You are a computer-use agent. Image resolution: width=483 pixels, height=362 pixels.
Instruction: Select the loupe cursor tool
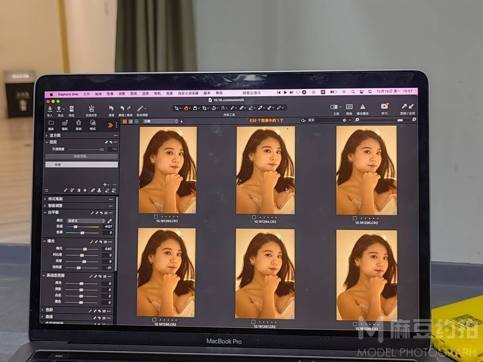pyautogui.click(x=195, y=108)
